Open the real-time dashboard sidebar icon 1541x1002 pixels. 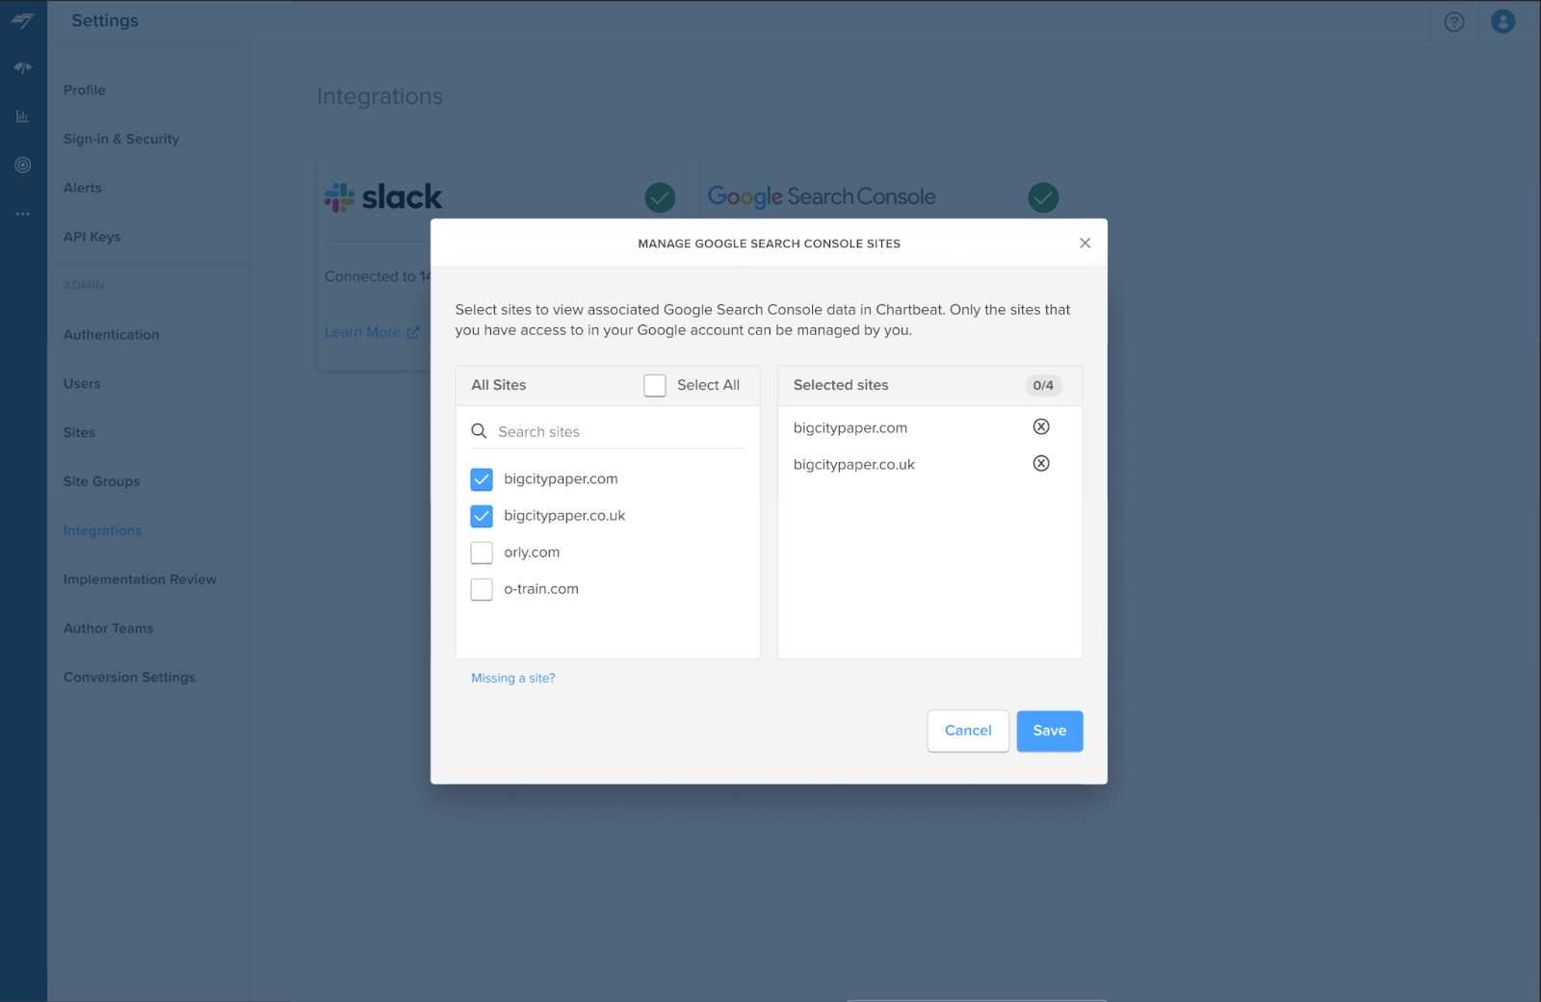pos(23,67)
